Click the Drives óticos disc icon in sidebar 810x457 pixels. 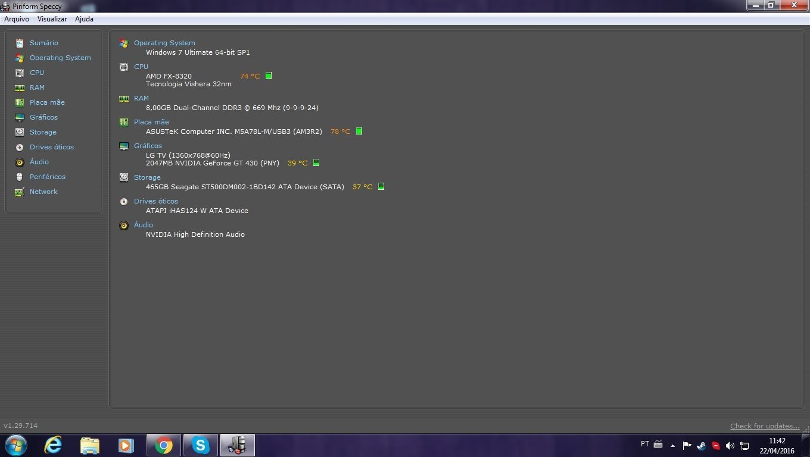pyautogui.click(x=20, y=147)
